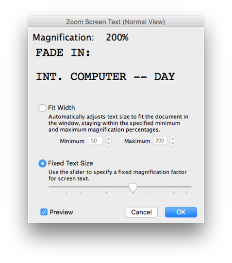Click the INT. COMPUTER -- DAY sample line

click(x=105, y=77)
